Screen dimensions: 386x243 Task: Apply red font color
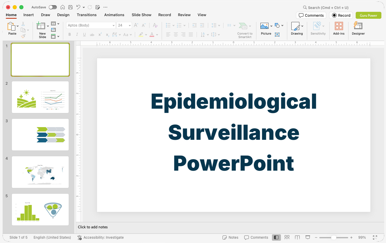152,35
